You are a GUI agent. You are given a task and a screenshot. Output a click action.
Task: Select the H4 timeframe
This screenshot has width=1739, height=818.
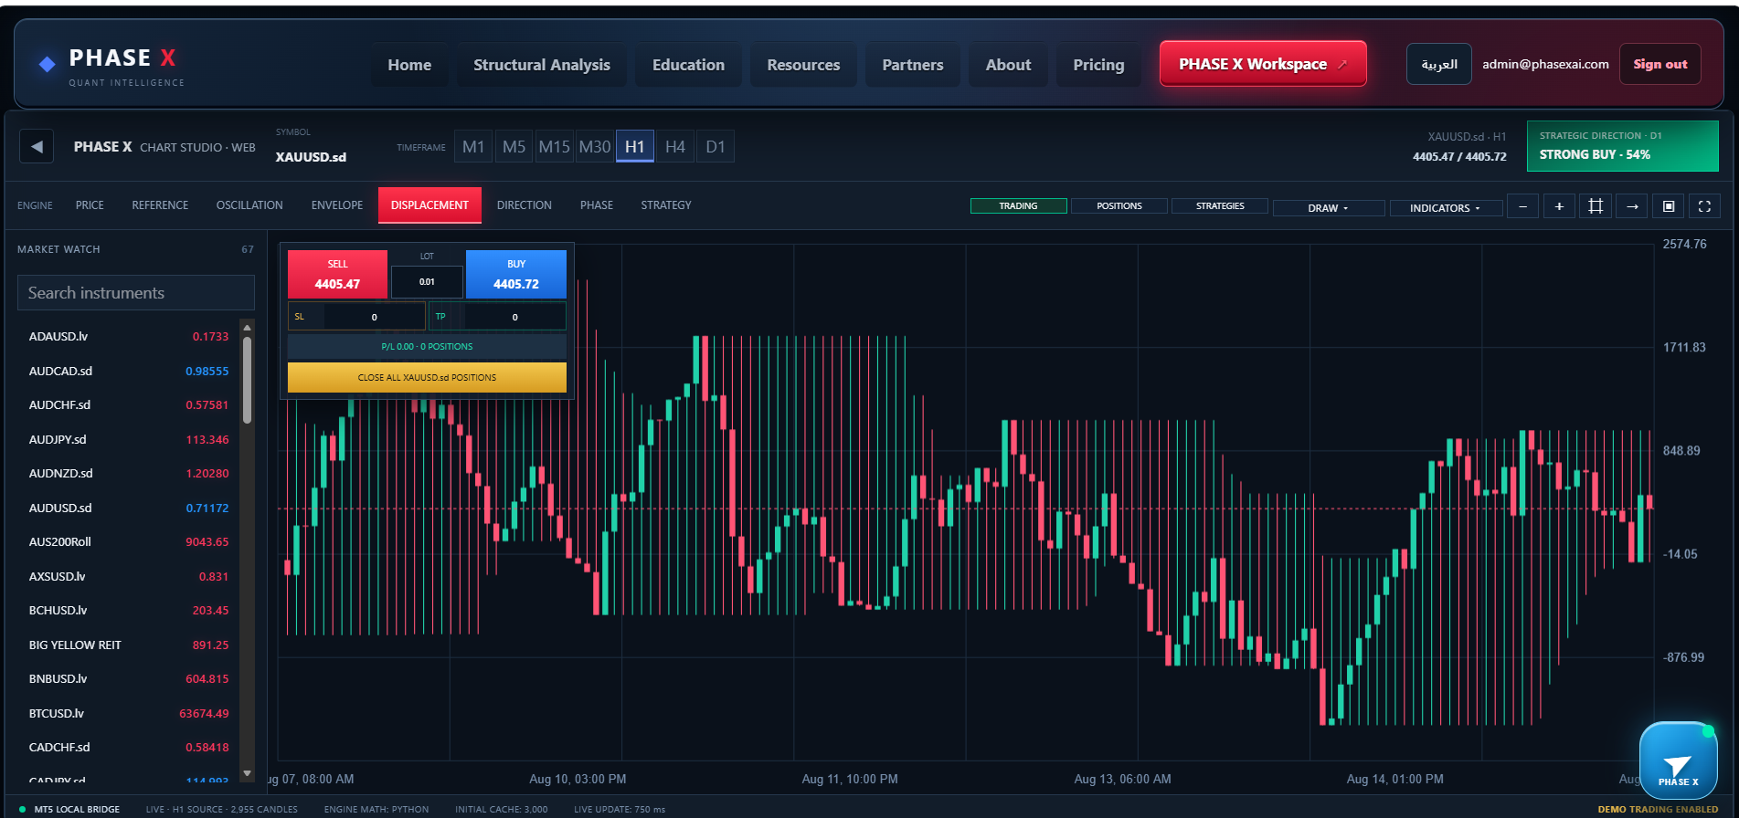[674, 147]
